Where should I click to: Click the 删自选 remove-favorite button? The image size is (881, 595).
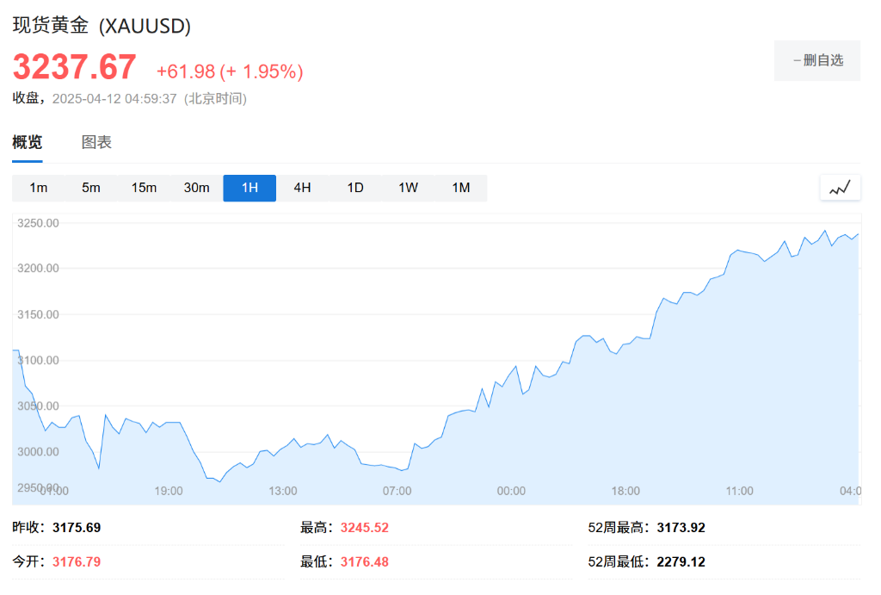tap(817, 60)
